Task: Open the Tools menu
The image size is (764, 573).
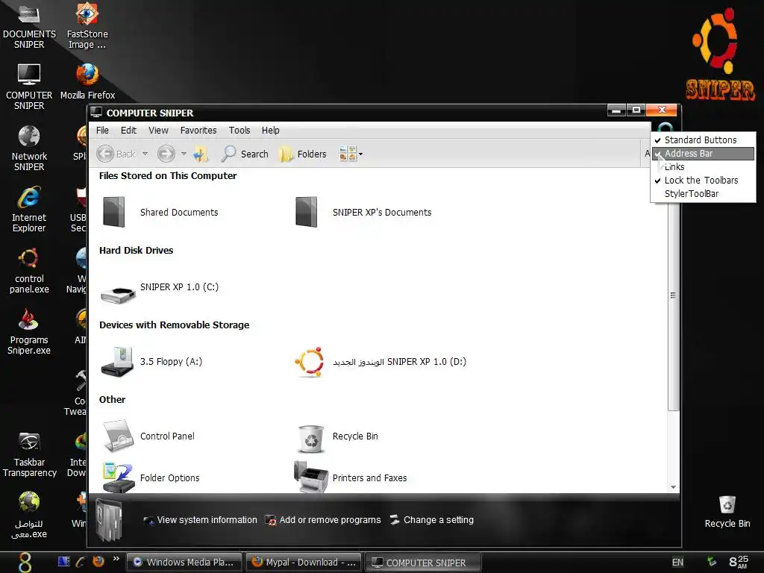Action: pos(239,130)
